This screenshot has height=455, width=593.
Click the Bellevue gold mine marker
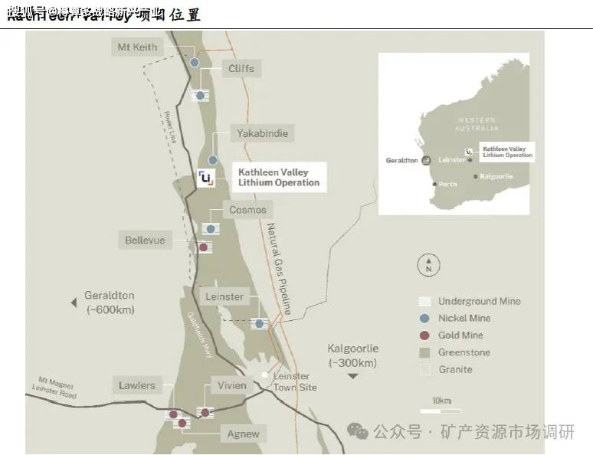point(204,247)
